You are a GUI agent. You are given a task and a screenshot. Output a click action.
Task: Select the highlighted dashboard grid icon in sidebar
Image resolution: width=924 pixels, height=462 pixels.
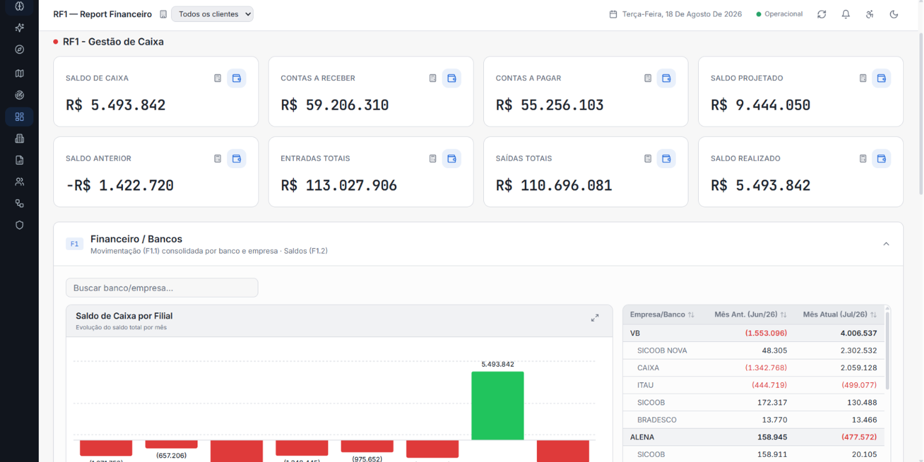(20, 117)
